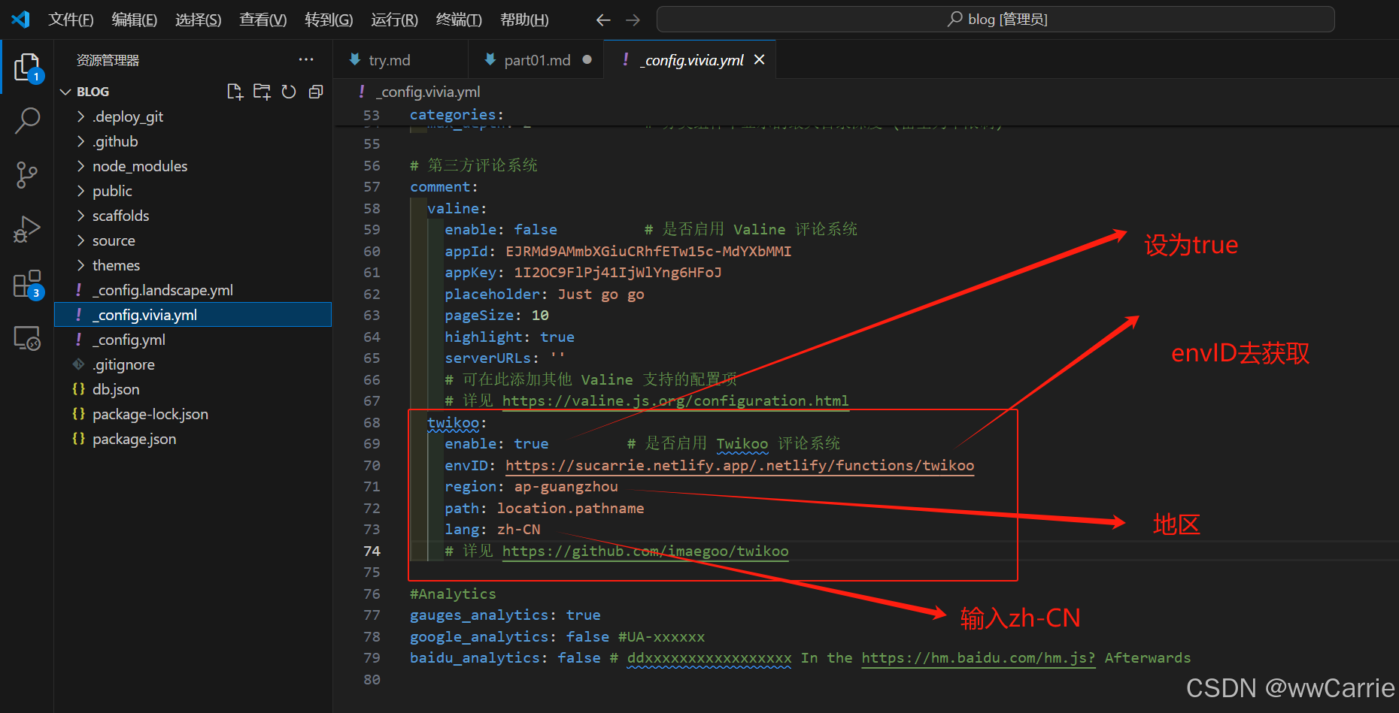Image resolution: width=1399 pixels, height=713 pixels.
Task: Open the github.com/imaegoo/twikoo link
Action: tap(645, 551)
